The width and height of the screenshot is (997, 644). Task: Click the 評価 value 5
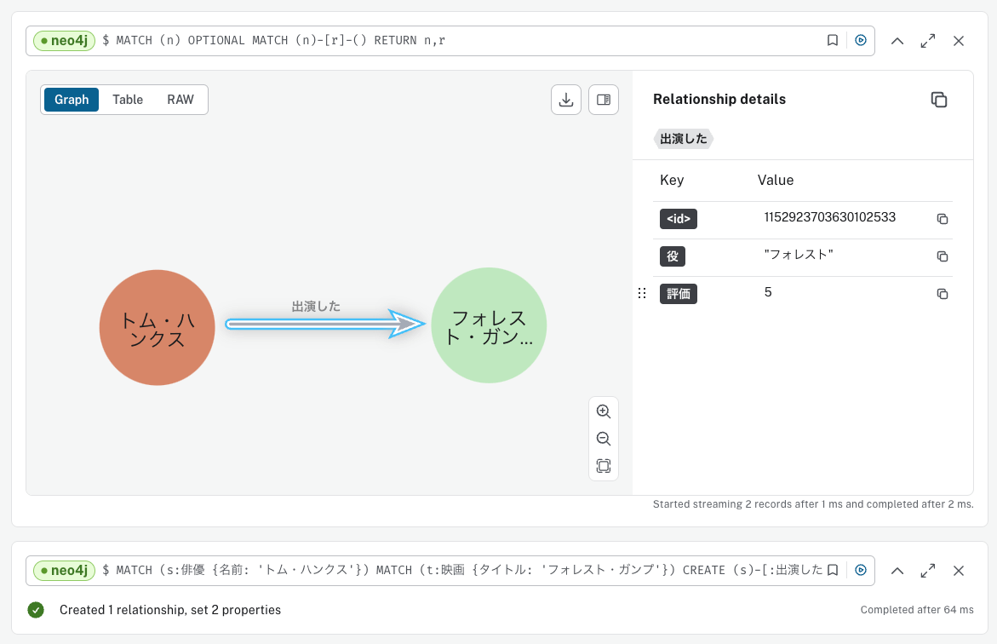pos(768,292)
